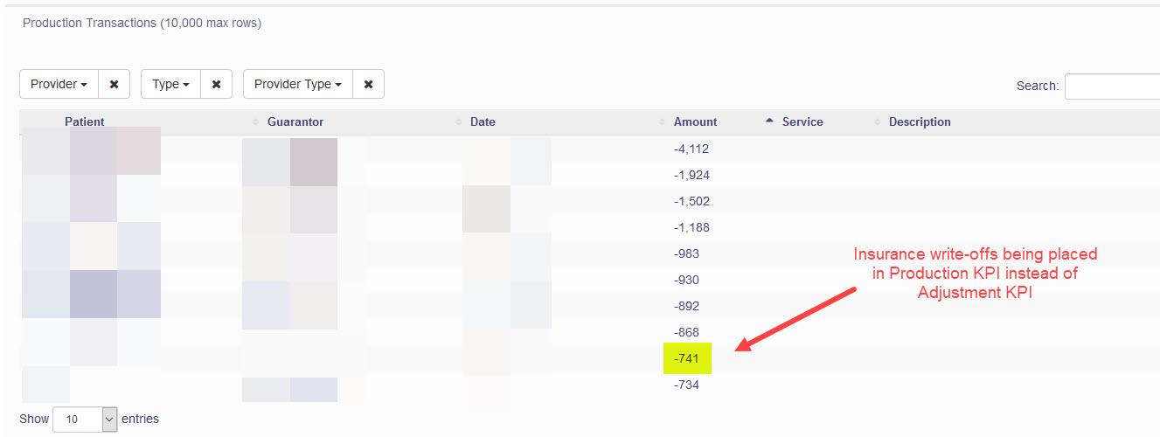Click the ascending sort arrow beside Amount
This screenshot has width=1160, height=437.
tap(769, 121)
